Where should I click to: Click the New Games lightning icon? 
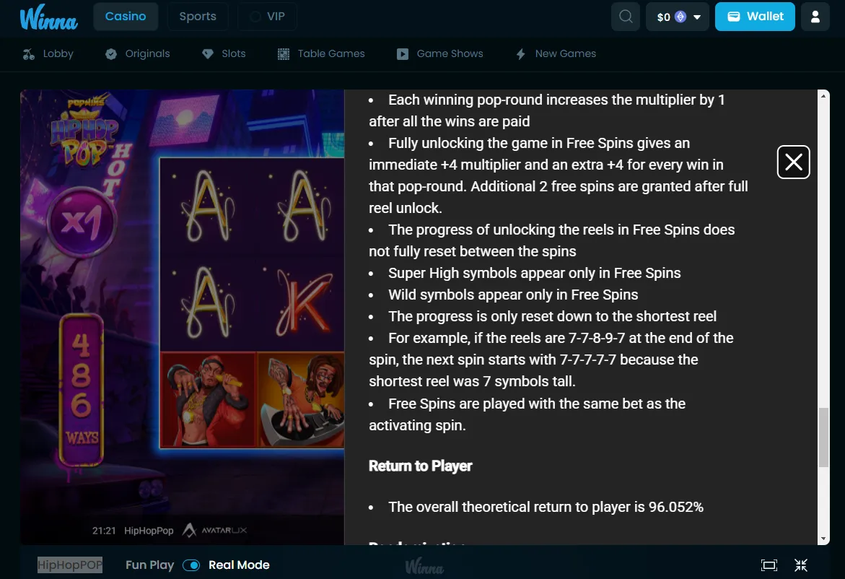click(520, 54)
